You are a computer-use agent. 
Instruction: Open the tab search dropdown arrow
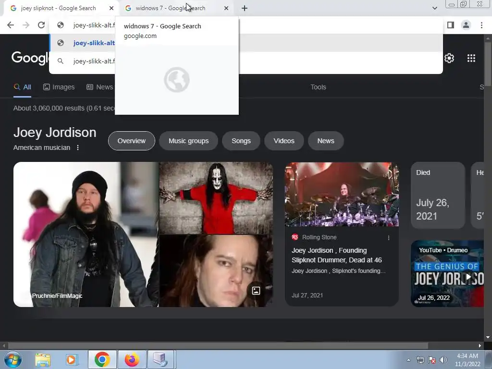(434, 8)
